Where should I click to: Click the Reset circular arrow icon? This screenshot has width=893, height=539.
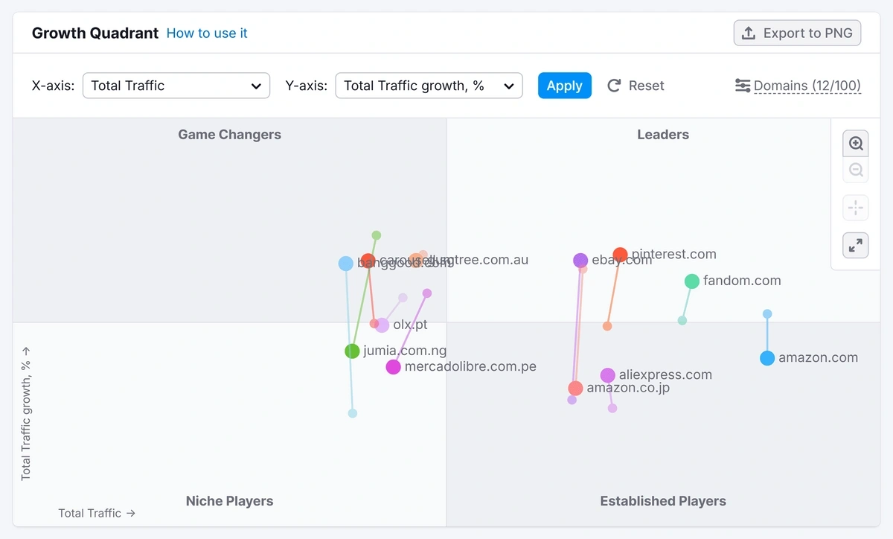[614, 86]
